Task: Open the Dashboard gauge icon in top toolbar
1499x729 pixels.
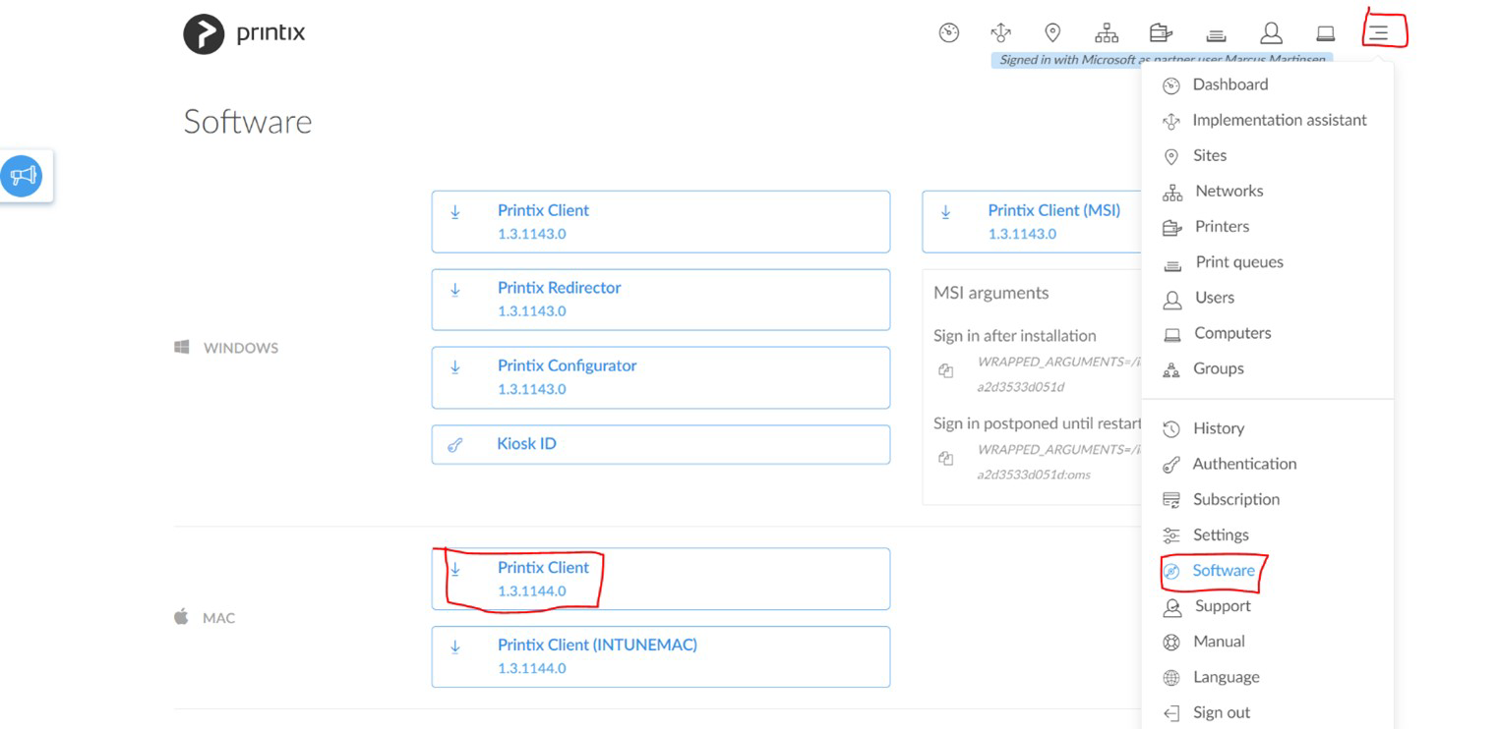Action: coord(948,31)
